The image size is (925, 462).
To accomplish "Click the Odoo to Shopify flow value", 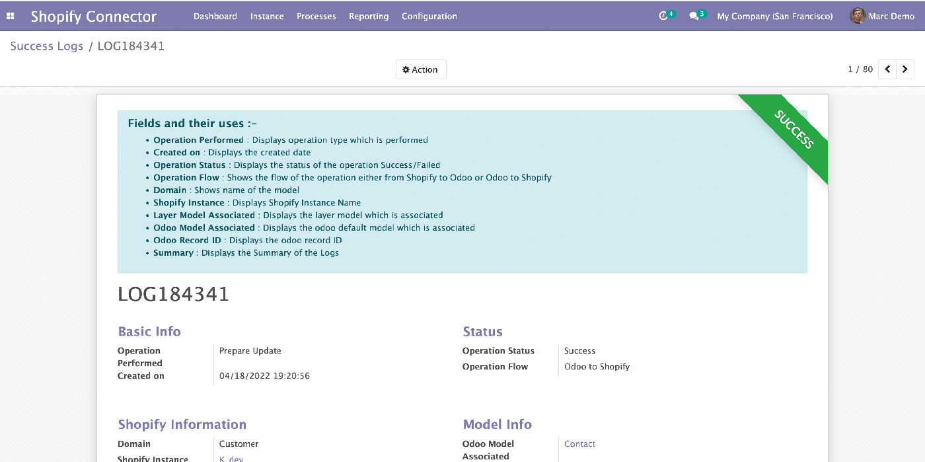I will [x=597, y=367].
